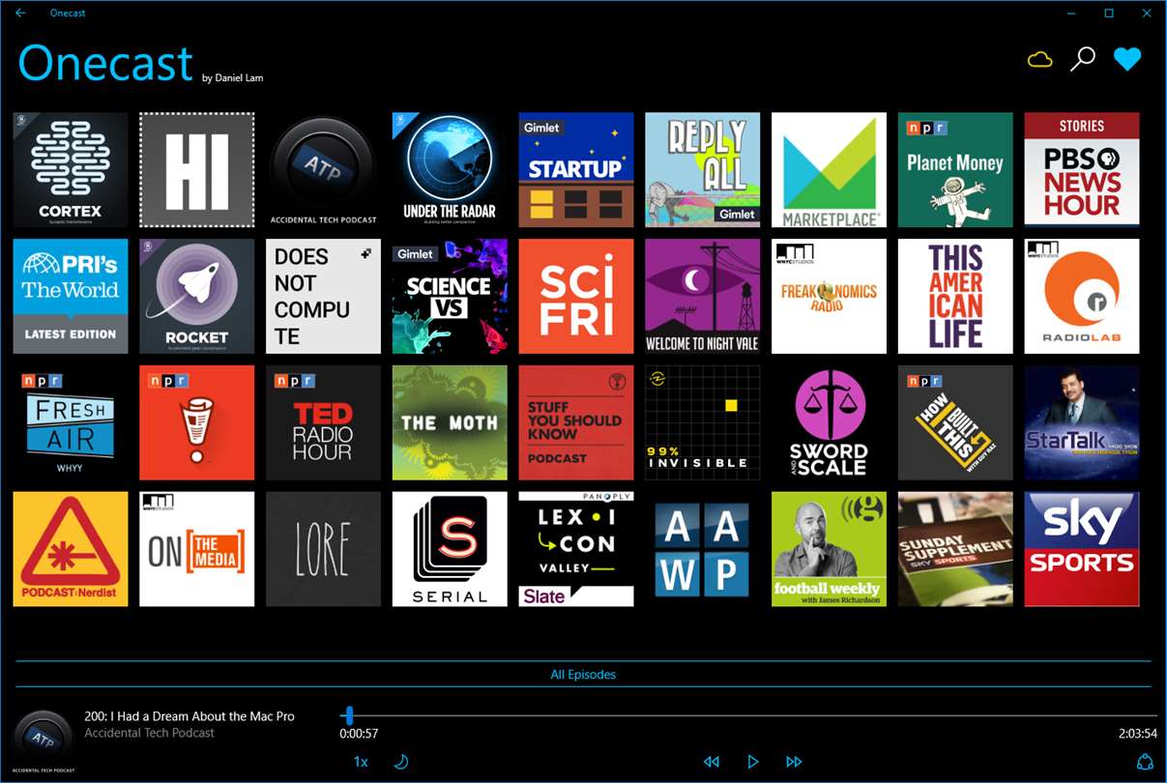The height and width of the screenshot is (783, 1167).
Task: Open the Lexicon Valley Slate tile
Action: click(576, 549)
